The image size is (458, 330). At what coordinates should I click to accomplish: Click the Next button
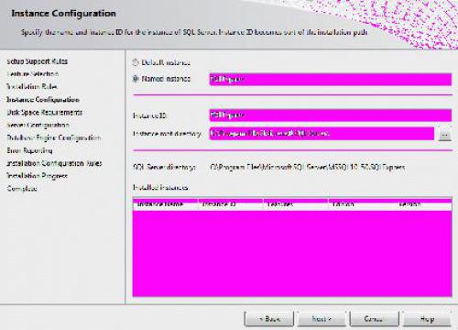tap(322, 319)
